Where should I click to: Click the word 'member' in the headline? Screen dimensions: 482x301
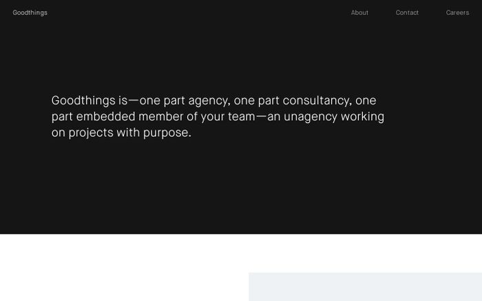pos(161,117)
